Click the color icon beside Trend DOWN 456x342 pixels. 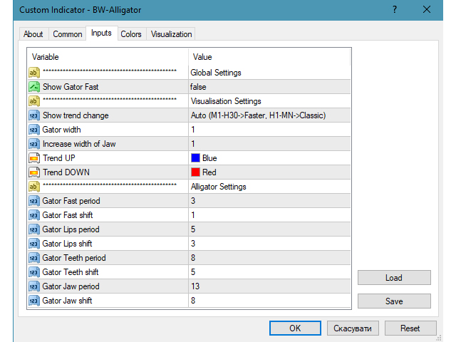(34, 172)
